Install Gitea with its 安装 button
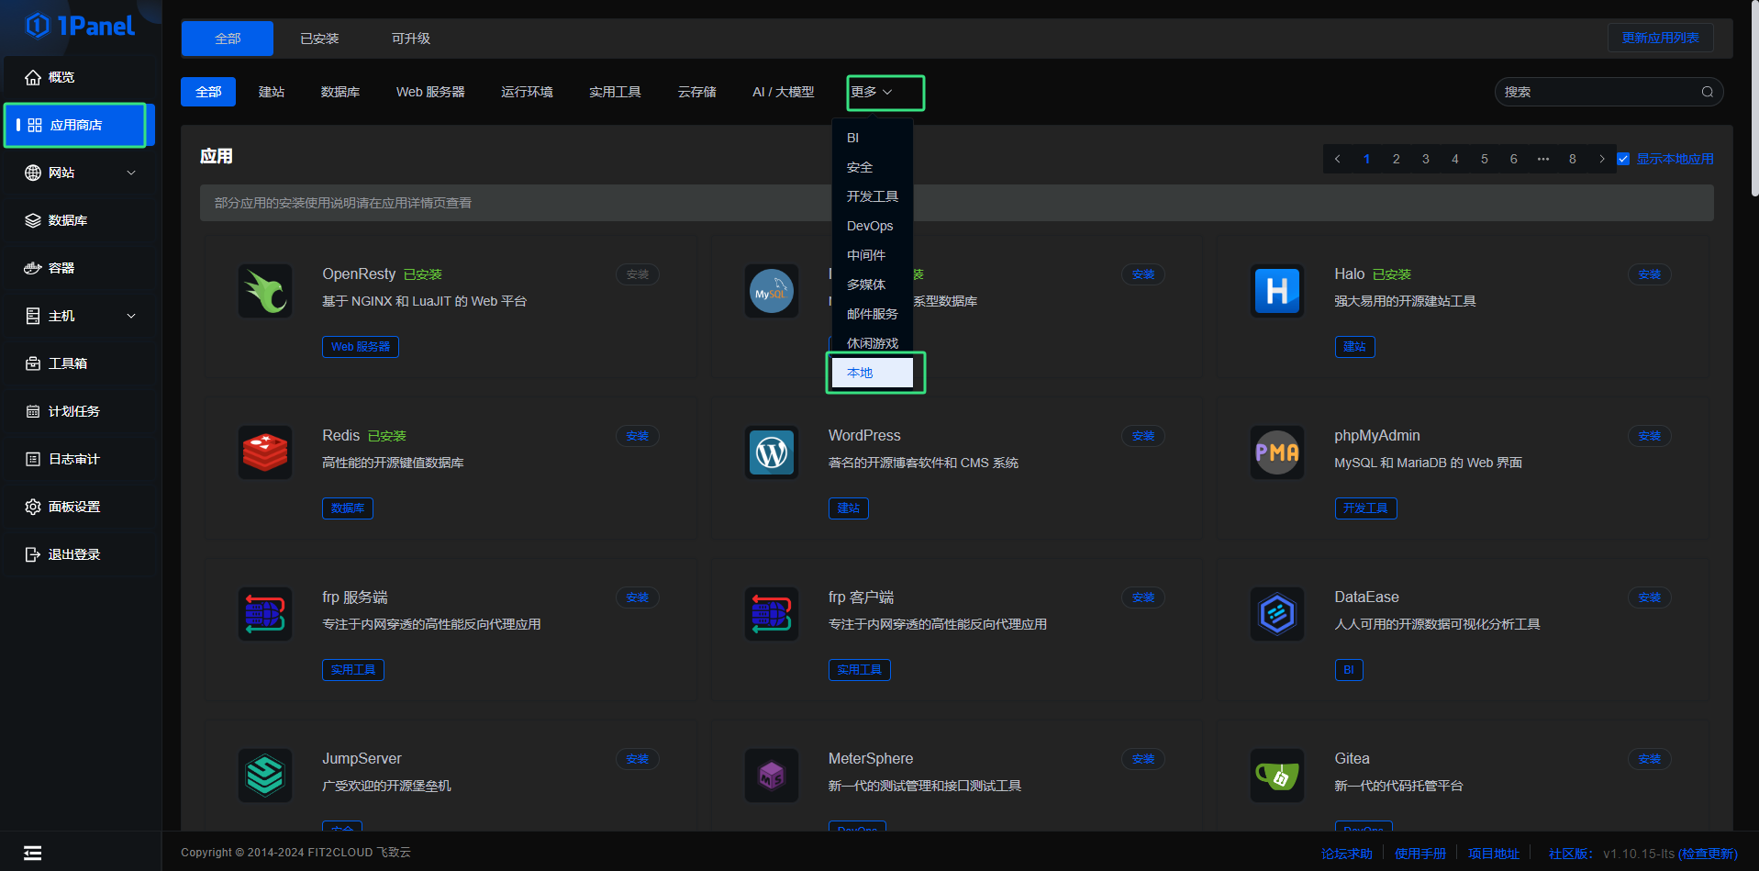Viewport: 1759px width, 871px height. pos(1649,759)
